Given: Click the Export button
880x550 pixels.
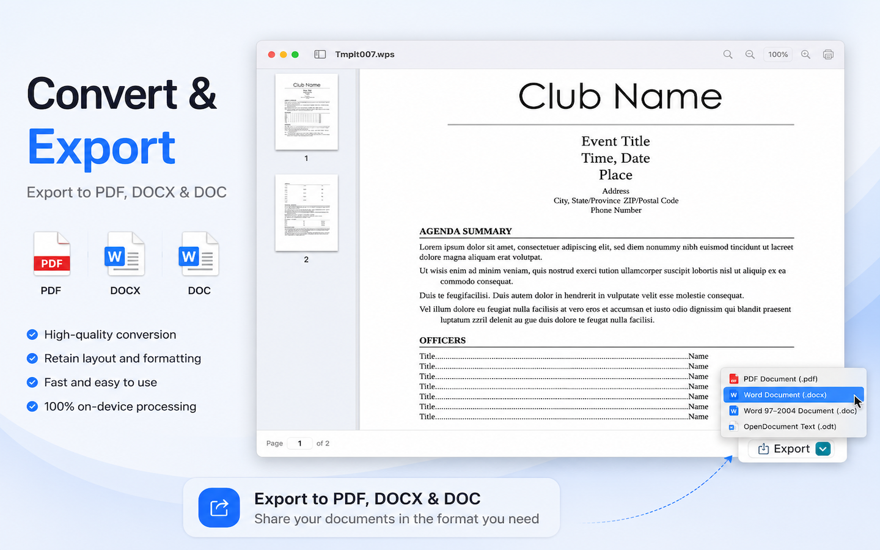Looking at the screenshot, I should click(x=791, y=449).
